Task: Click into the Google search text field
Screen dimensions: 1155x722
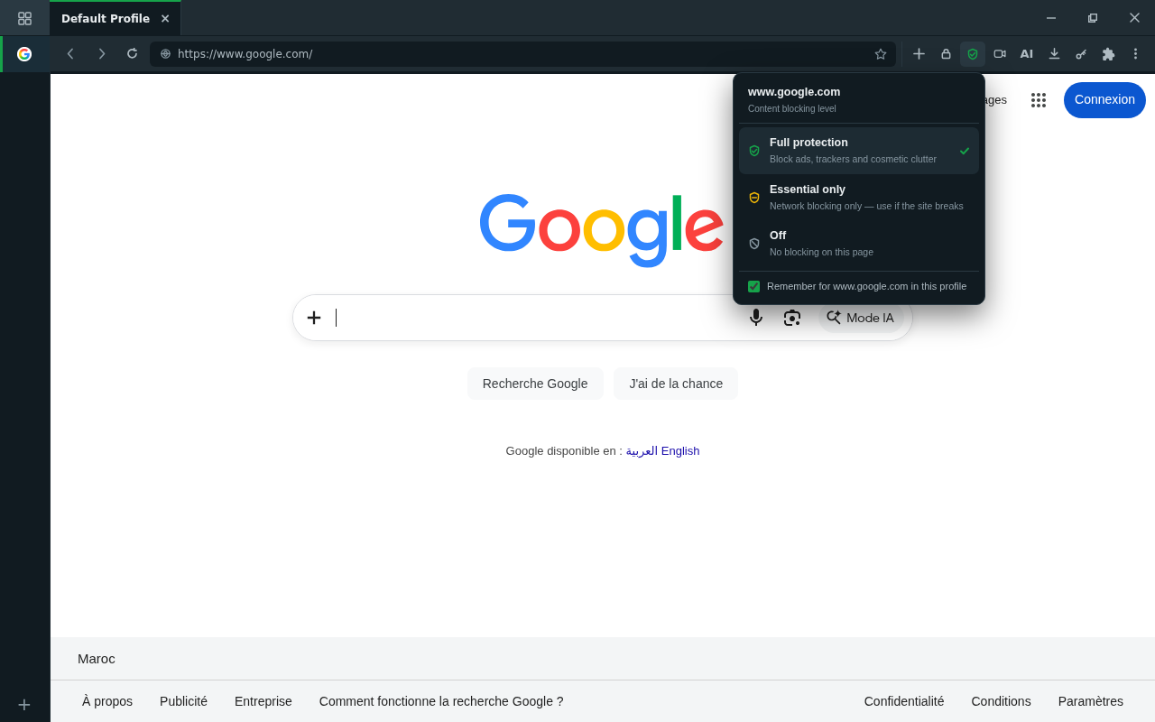Action: [x=532, y=318]
